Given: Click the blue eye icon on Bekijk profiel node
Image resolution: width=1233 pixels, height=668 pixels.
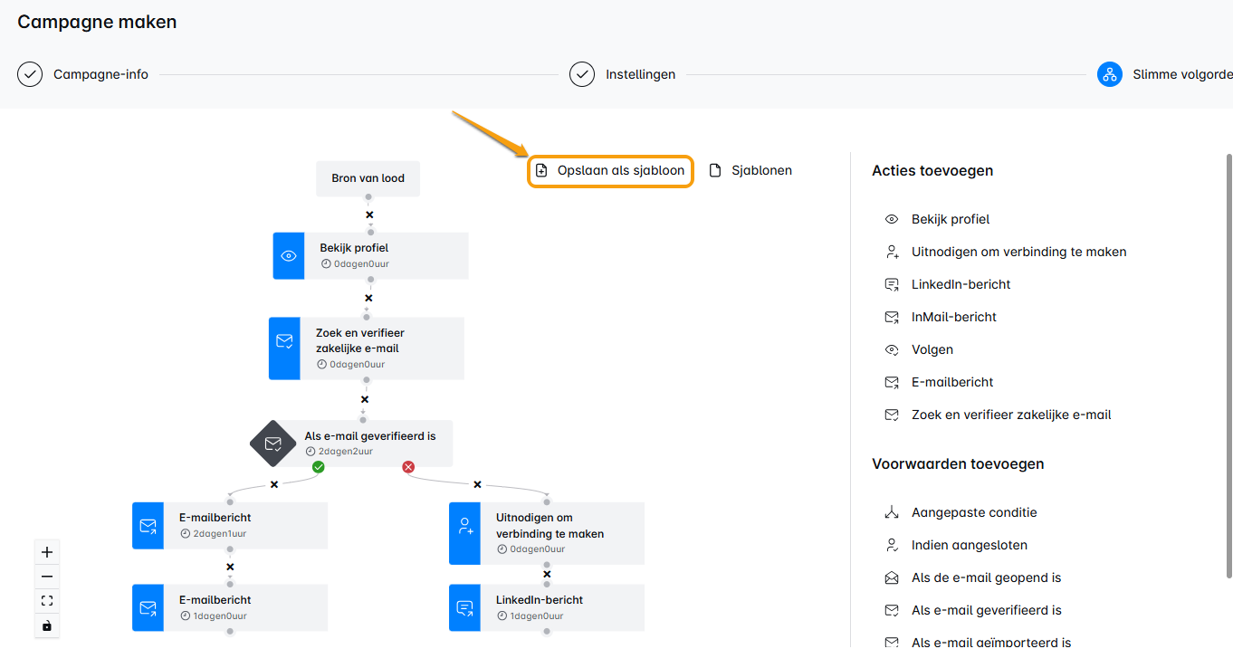Looking at the screenshot, I should tap(289, 256).
